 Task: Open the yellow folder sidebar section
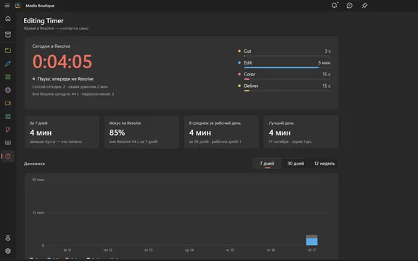click(8, 50)
